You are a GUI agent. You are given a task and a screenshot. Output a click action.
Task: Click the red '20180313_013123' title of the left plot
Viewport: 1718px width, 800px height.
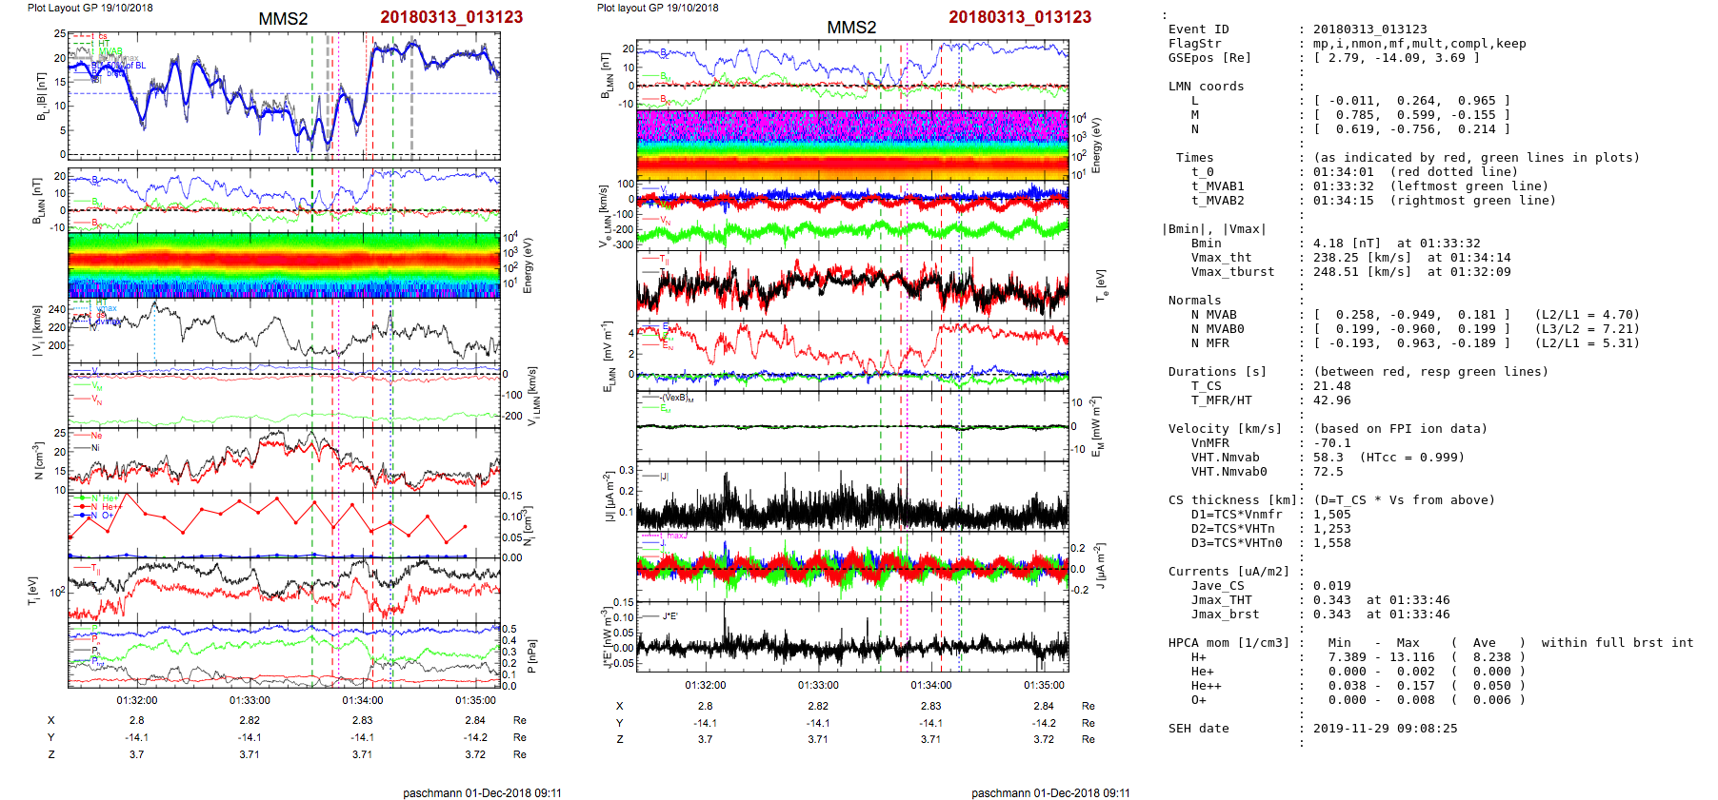coord(451,17)
